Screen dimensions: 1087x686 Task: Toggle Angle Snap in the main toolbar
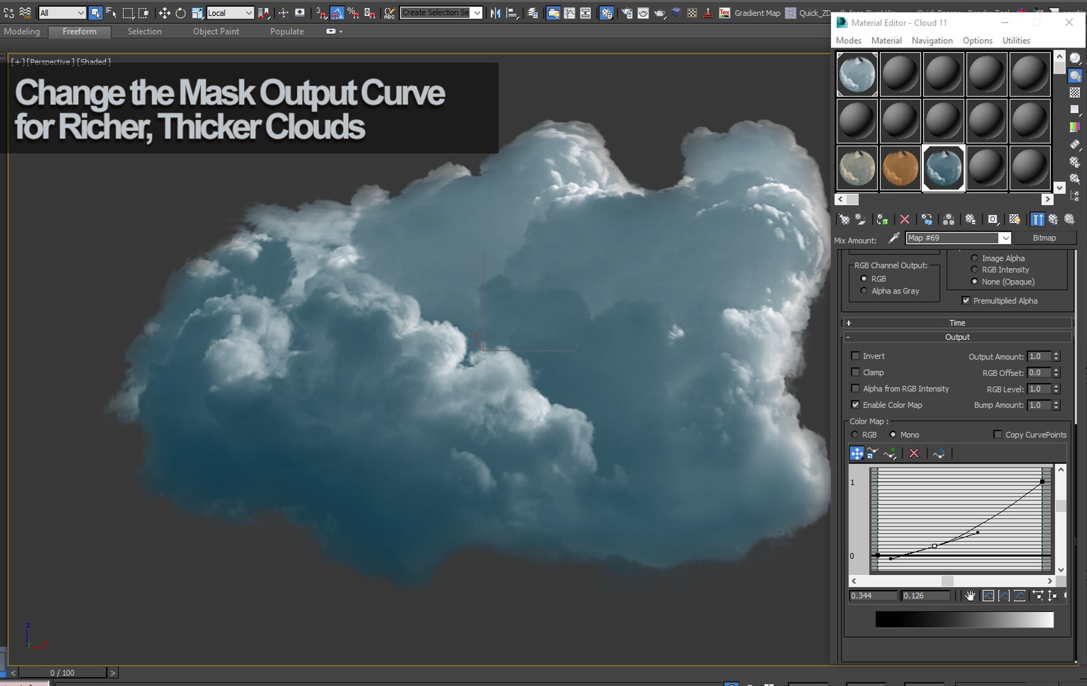[x=337, y=13]
